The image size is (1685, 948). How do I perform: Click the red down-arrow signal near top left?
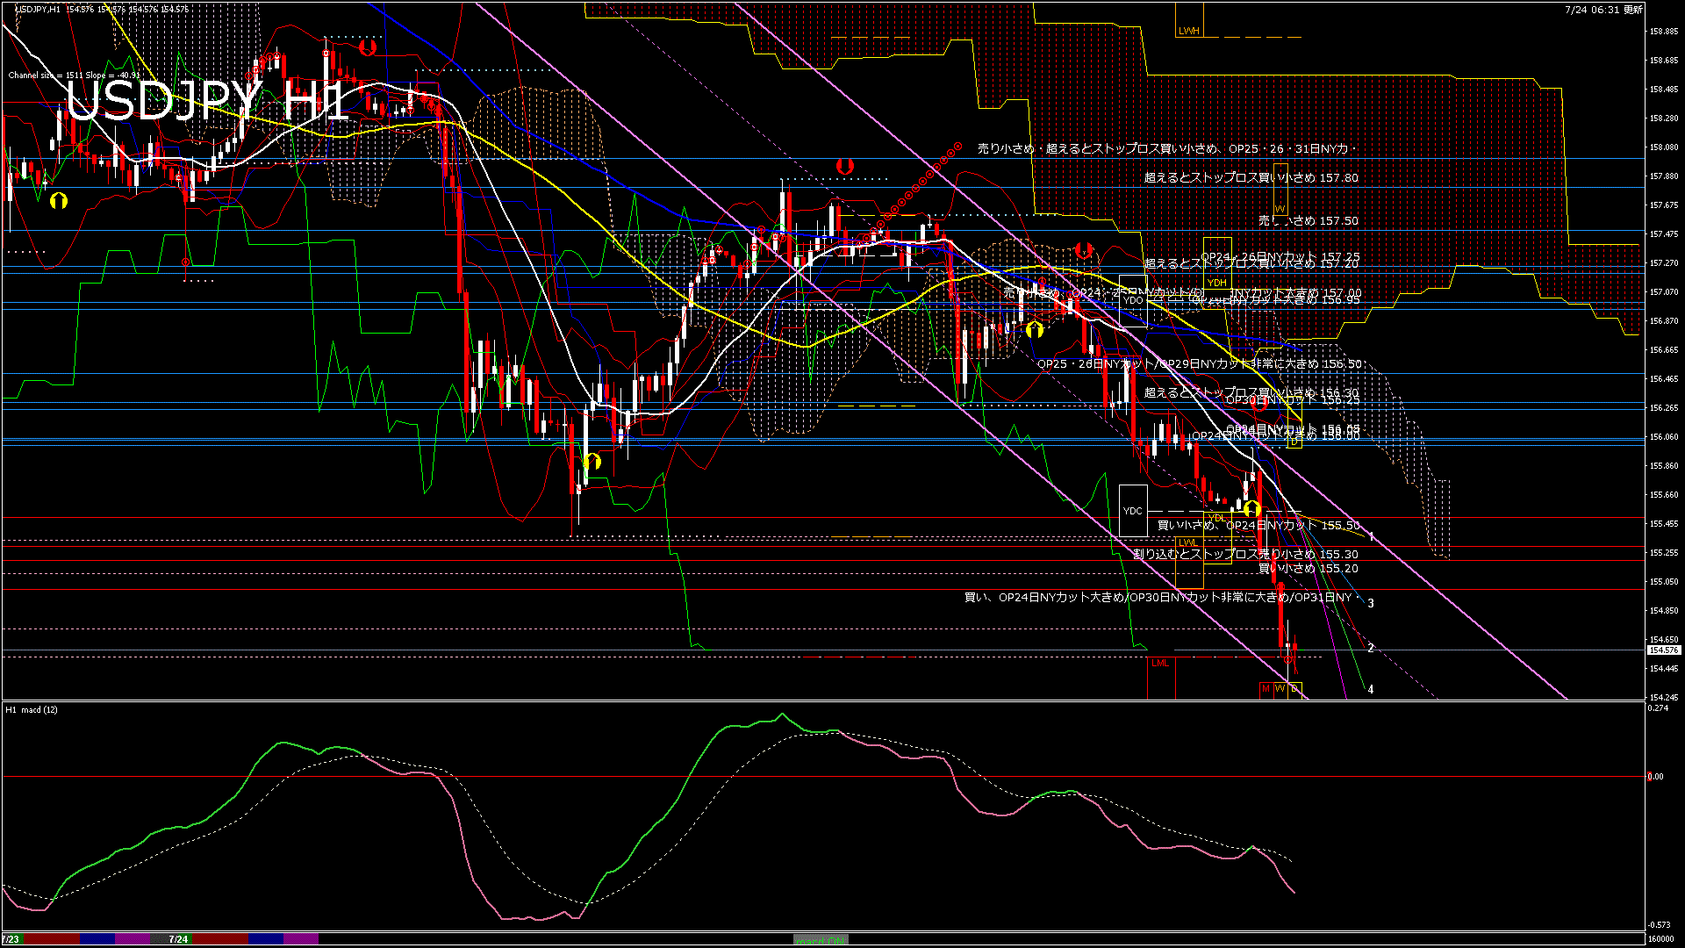pyautogui.click(x=368, y=47)
